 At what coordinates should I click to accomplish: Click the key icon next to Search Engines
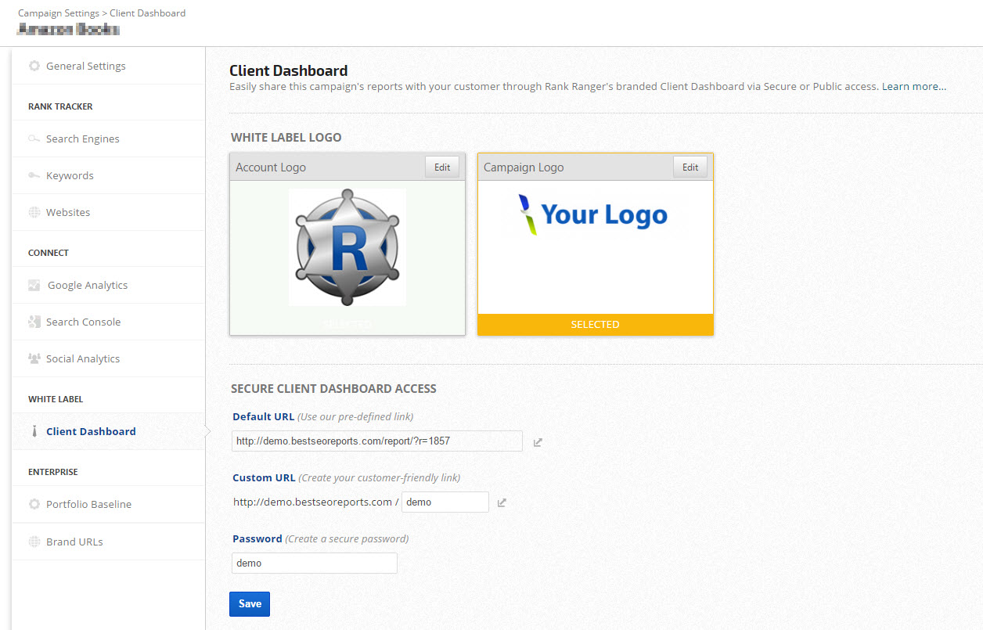click(x=34, y=139)
